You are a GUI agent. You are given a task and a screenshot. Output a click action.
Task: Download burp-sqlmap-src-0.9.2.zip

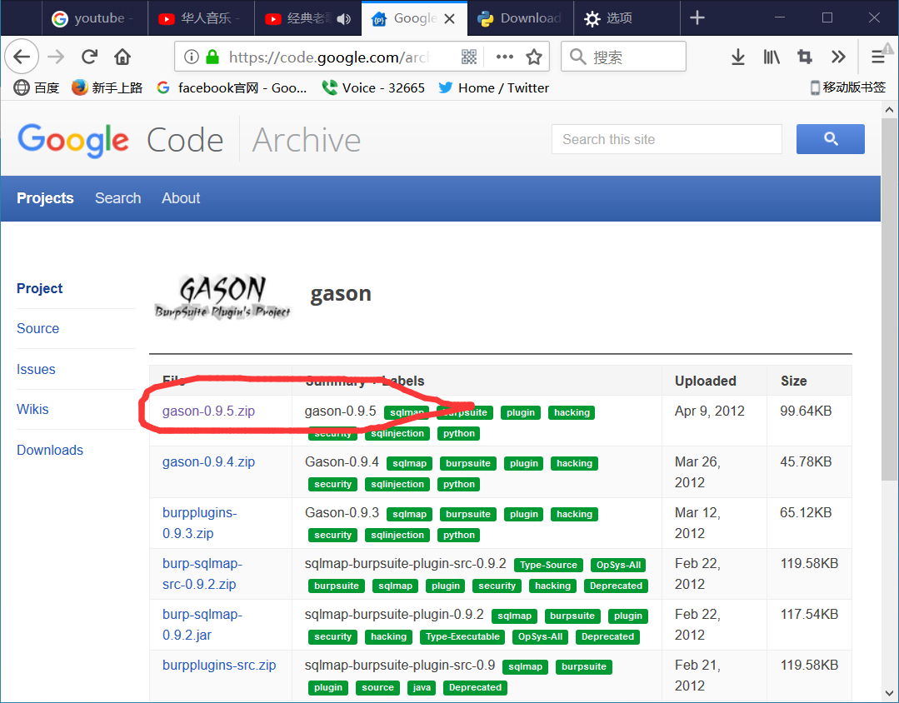[x=202, y=574]
